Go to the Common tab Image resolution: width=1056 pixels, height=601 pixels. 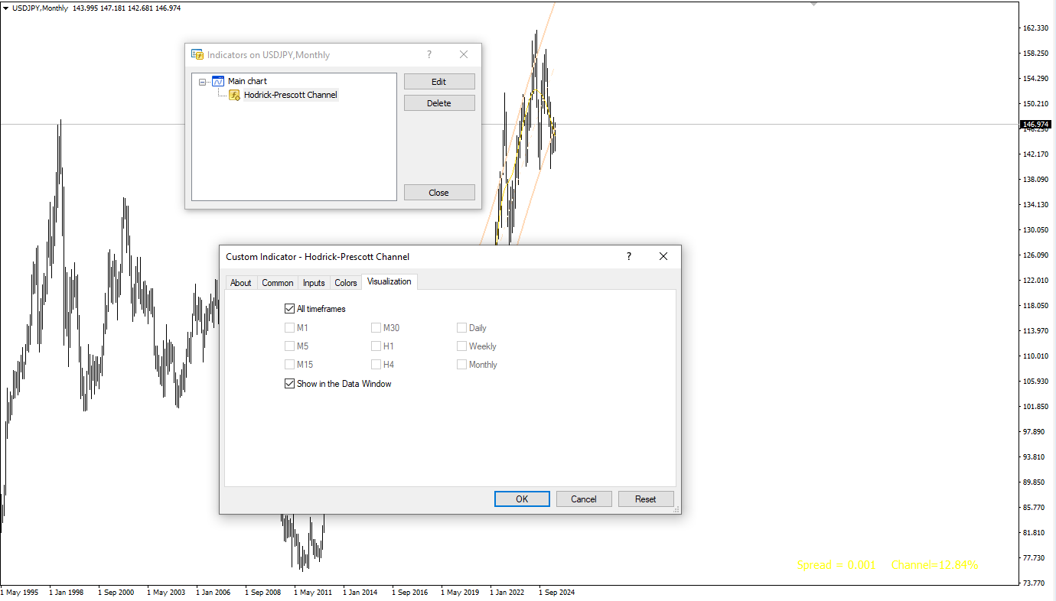277,283
